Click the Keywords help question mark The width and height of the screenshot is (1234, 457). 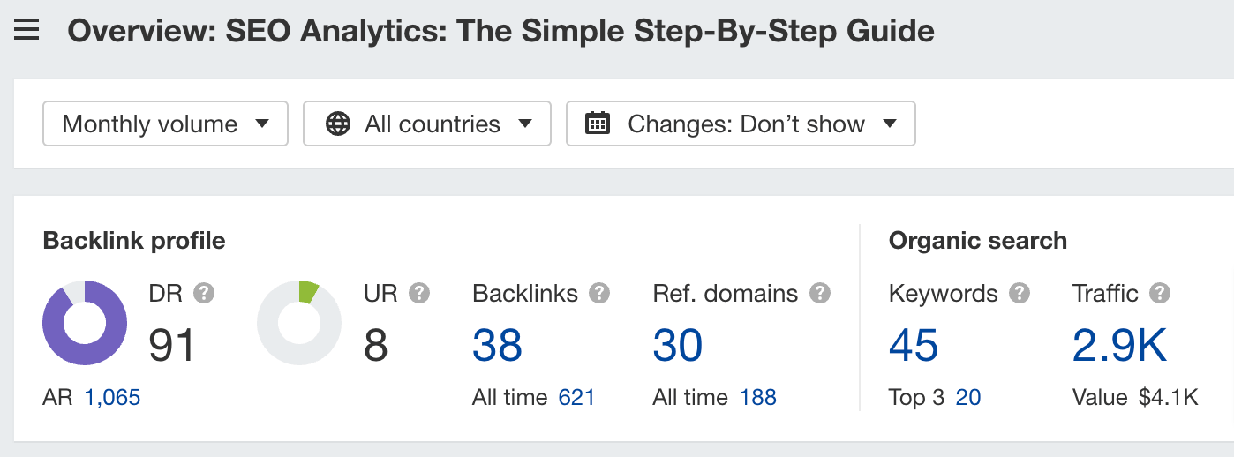(x=1020, y=293)
